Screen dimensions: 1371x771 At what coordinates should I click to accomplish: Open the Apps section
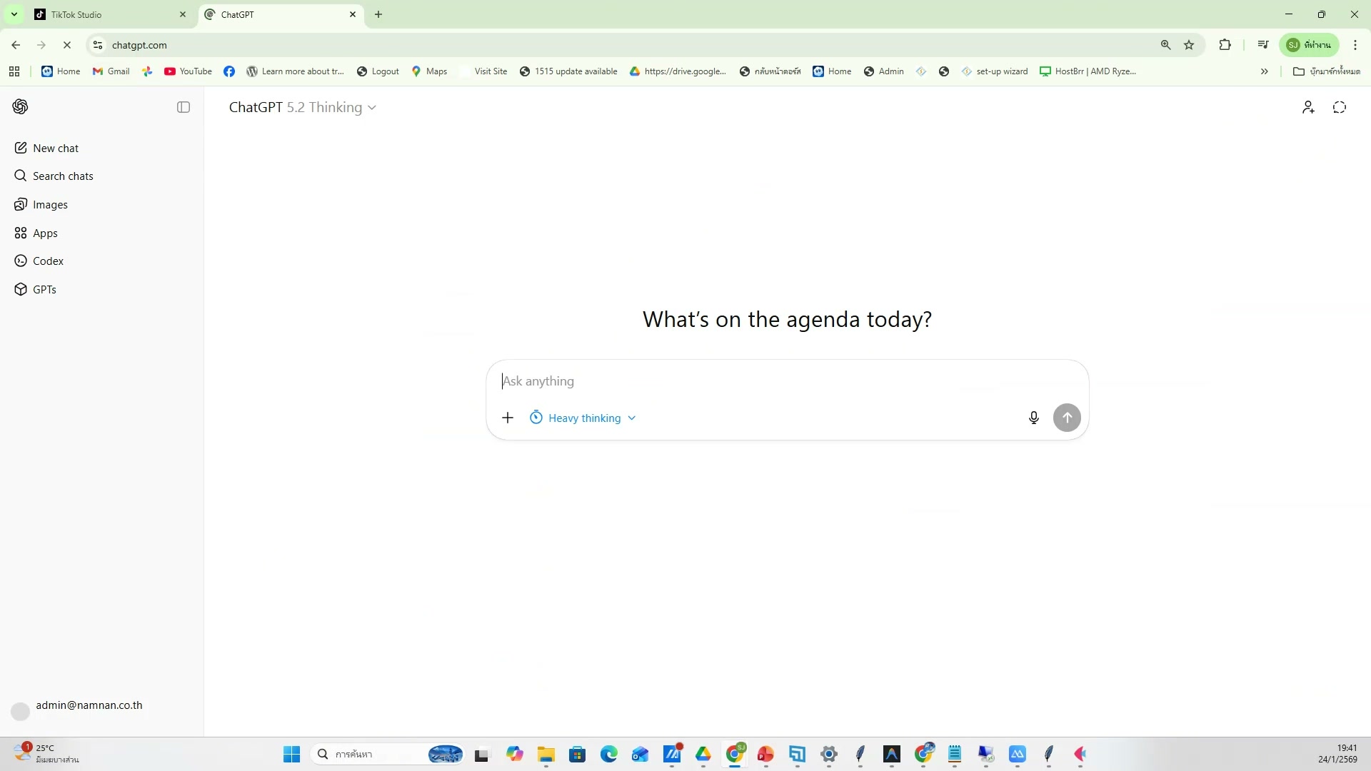(x=45, y=233)
